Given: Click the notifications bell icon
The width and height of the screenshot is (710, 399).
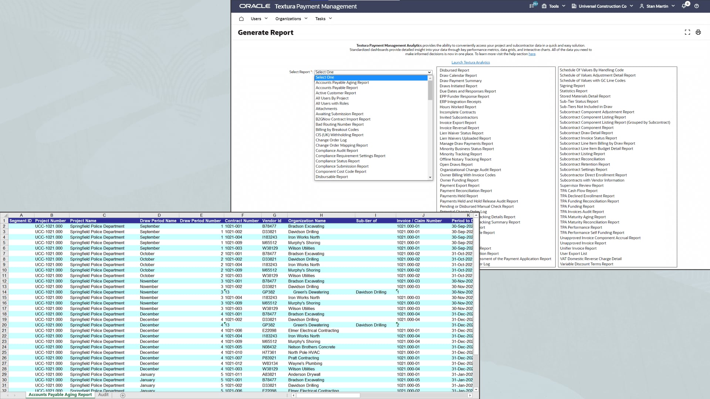Looking at the screenshot, I should click(x=684, y=6).
